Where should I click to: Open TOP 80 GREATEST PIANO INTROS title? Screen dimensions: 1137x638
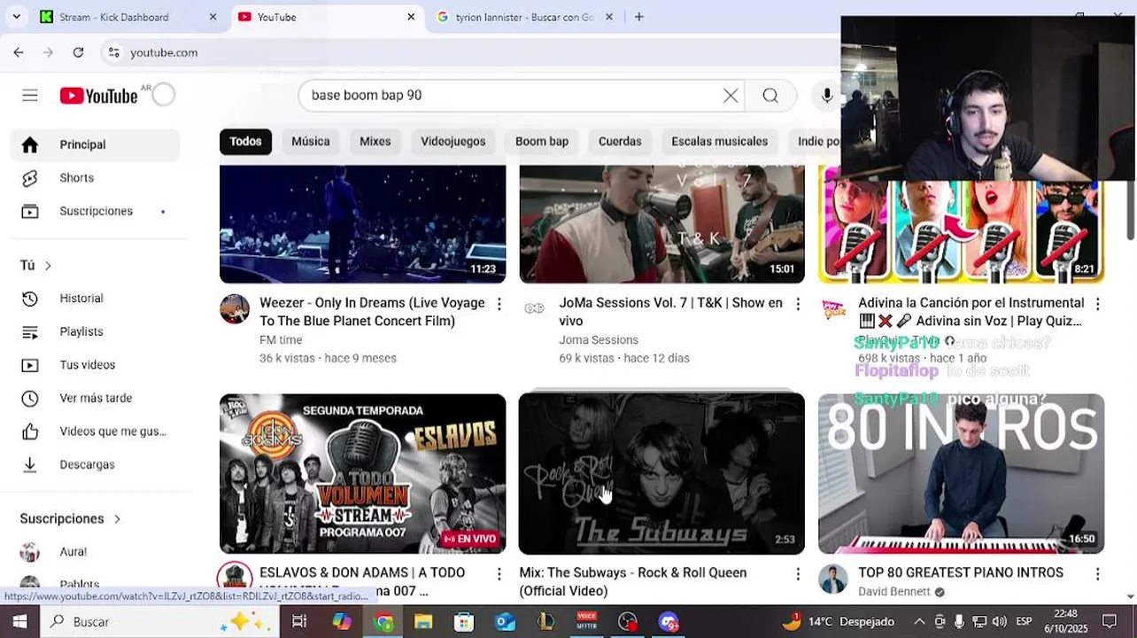[961, 573]
